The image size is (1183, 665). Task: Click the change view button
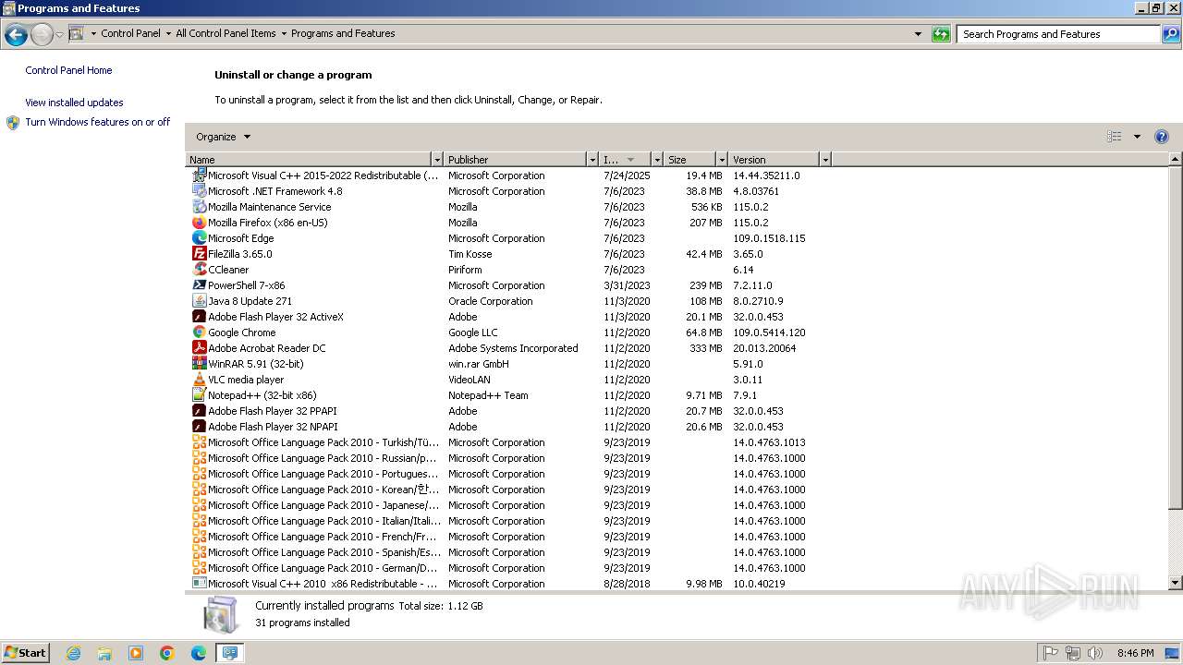pos(1115,137)
